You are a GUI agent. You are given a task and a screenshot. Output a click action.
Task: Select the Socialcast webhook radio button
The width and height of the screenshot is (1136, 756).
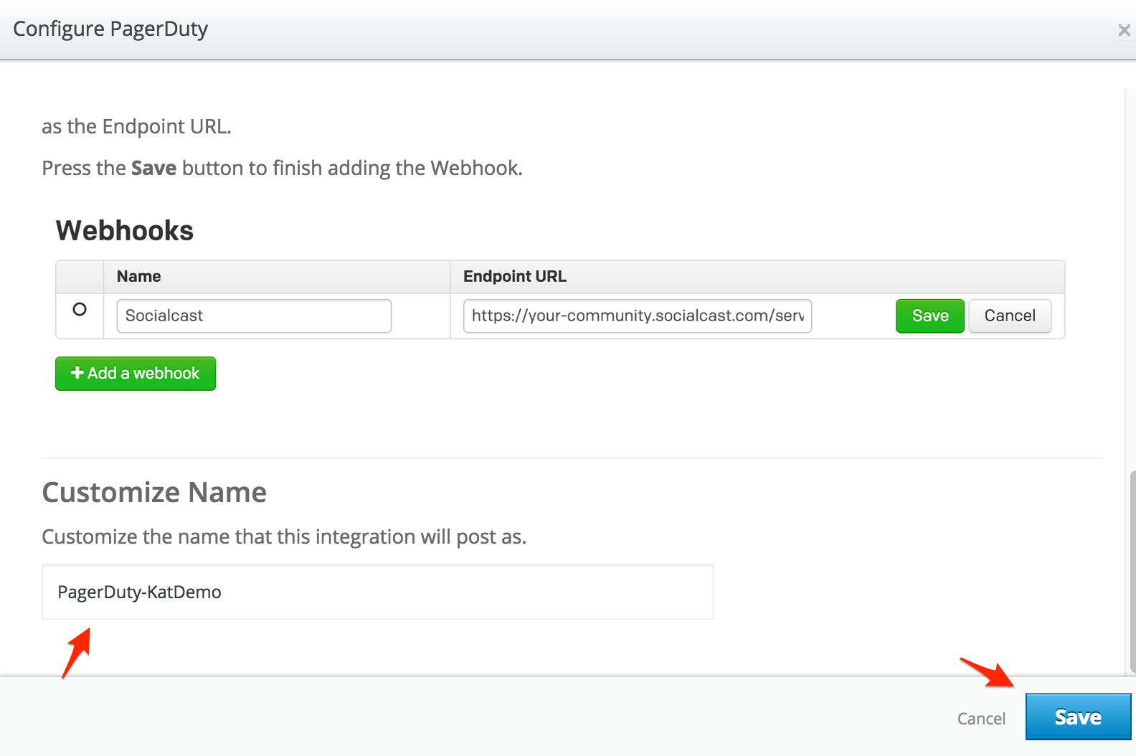tap(80, 309)
